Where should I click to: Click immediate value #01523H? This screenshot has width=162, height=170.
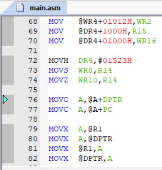[115, 61]
